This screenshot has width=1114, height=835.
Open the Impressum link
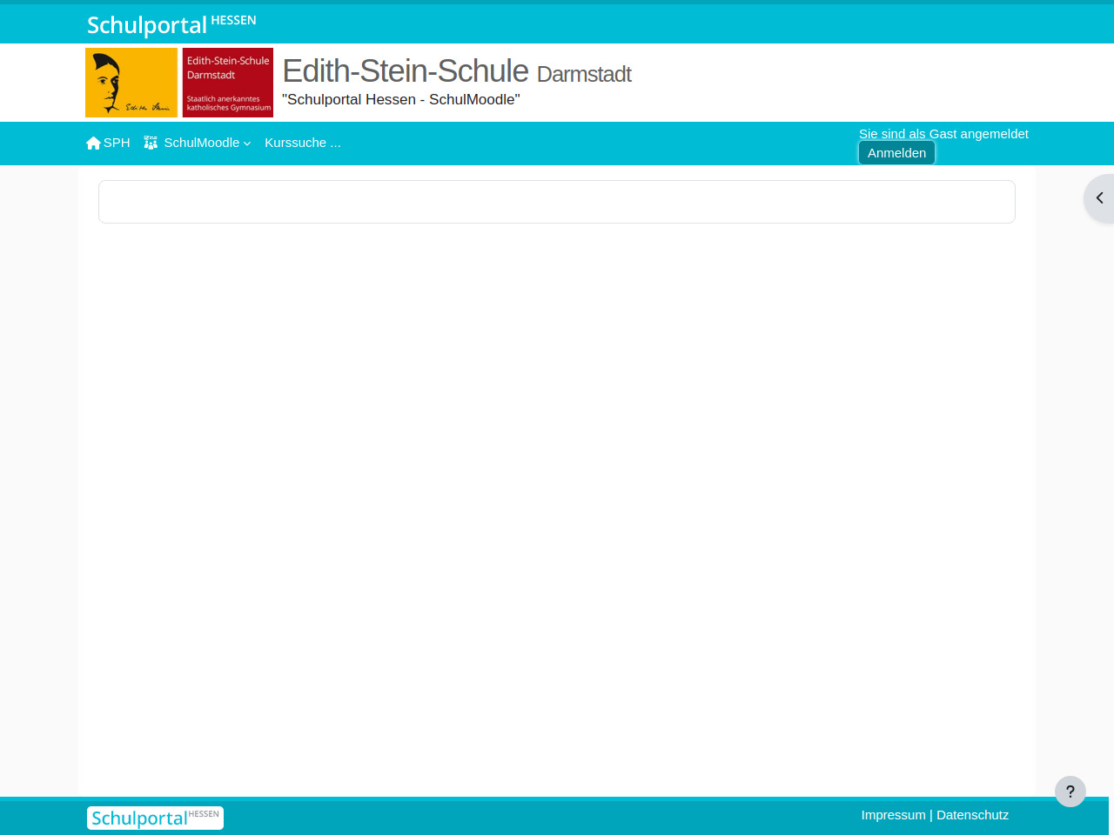tap(893, 815)
